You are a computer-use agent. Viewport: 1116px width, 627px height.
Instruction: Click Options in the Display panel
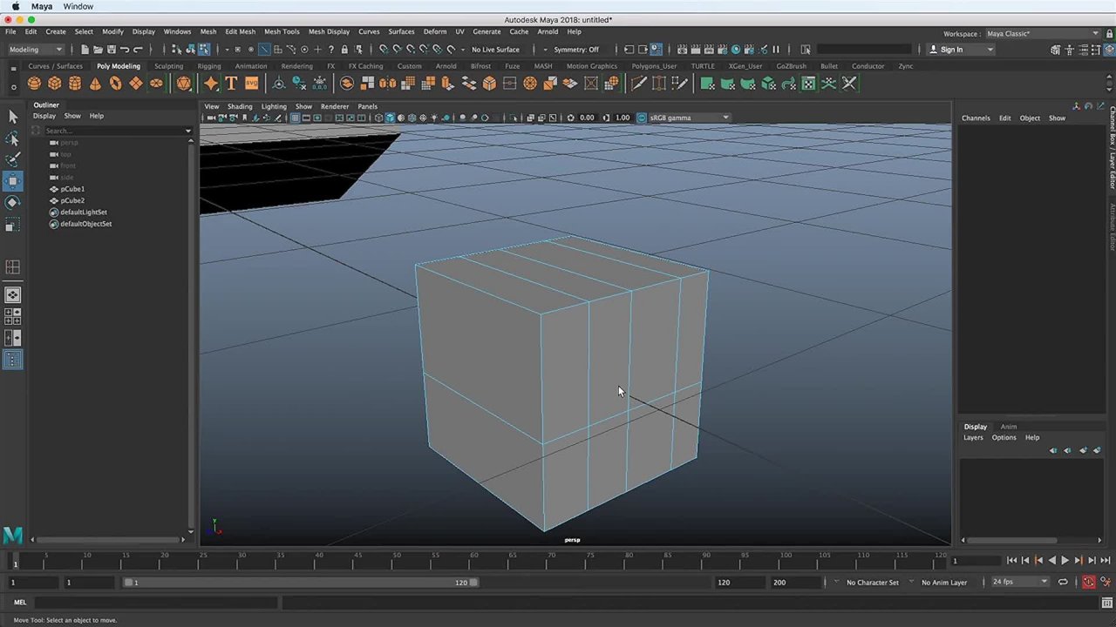point(1004,437)
